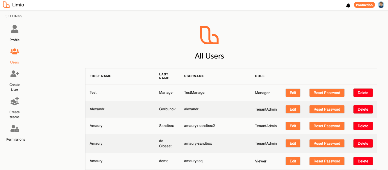This screenshot has height=170, width=388.
Task: Click the Production environment badge
Action: click(x=364, y=5)
